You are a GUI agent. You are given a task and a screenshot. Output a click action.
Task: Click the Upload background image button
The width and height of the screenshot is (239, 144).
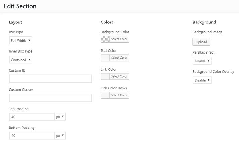tap(201, 42)
